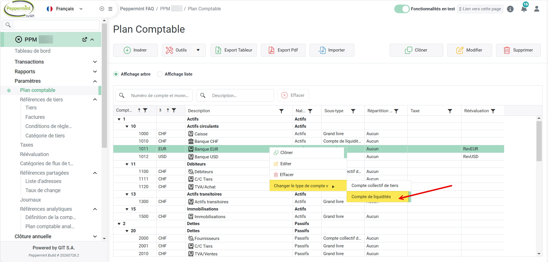Click the PPM circled X icon in sidebar
Viewport: 548px width, 262px height.
(19, 40)
